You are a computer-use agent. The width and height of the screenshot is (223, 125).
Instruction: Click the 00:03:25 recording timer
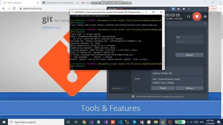[173, 15]
